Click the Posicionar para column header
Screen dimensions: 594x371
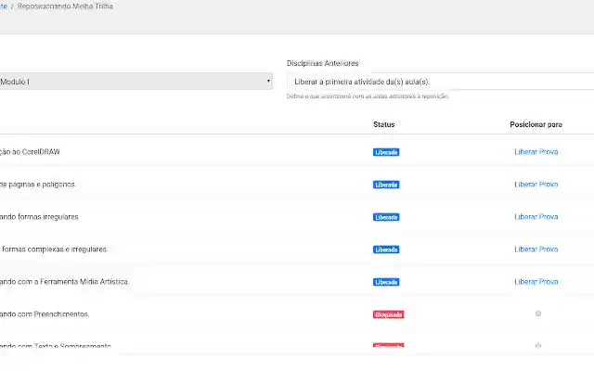point(536,124)
